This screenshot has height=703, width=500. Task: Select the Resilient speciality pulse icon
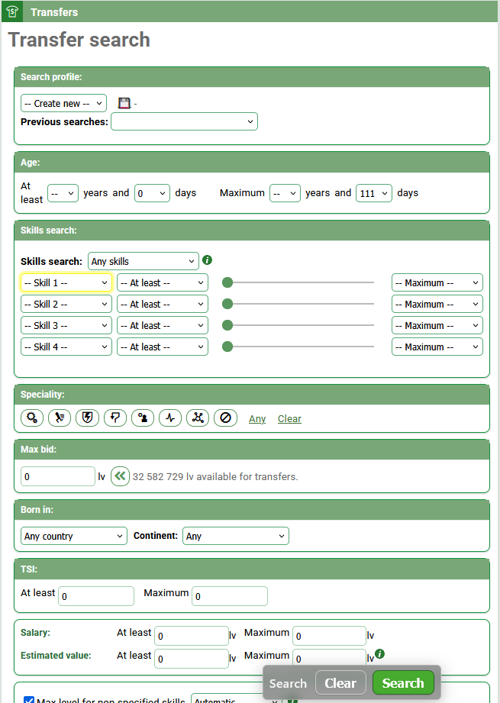pos(170,418)
